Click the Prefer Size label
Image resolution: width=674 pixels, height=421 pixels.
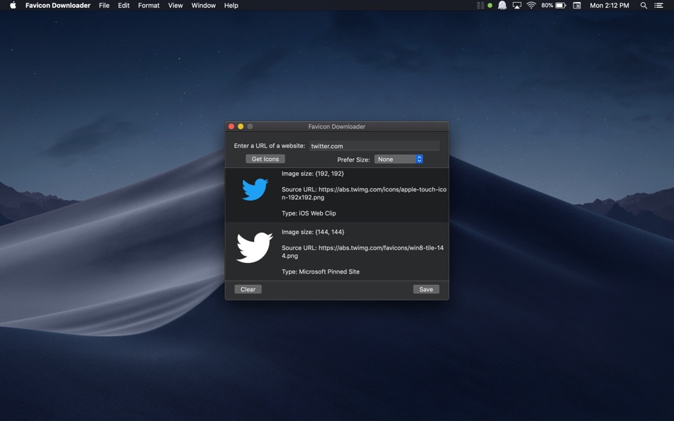pyautogui.click(x=353, y=159)
